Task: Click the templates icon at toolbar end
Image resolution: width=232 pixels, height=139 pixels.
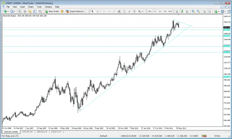Action: [x=229, y=11]
